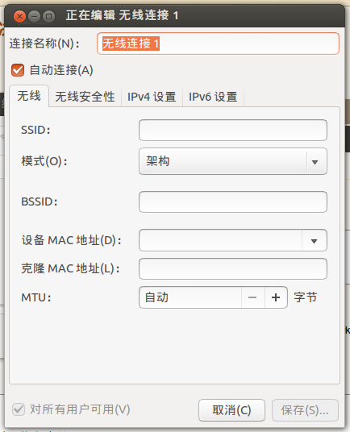Viewport: 350px width, 432px height.
Task: Focus the BSSID text field
Action: pyautogui.click(x=233, y=202)
